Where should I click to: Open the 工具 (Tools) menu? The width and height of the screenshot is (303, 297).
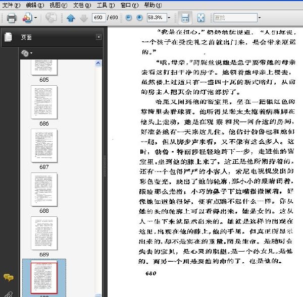(106, 5)
